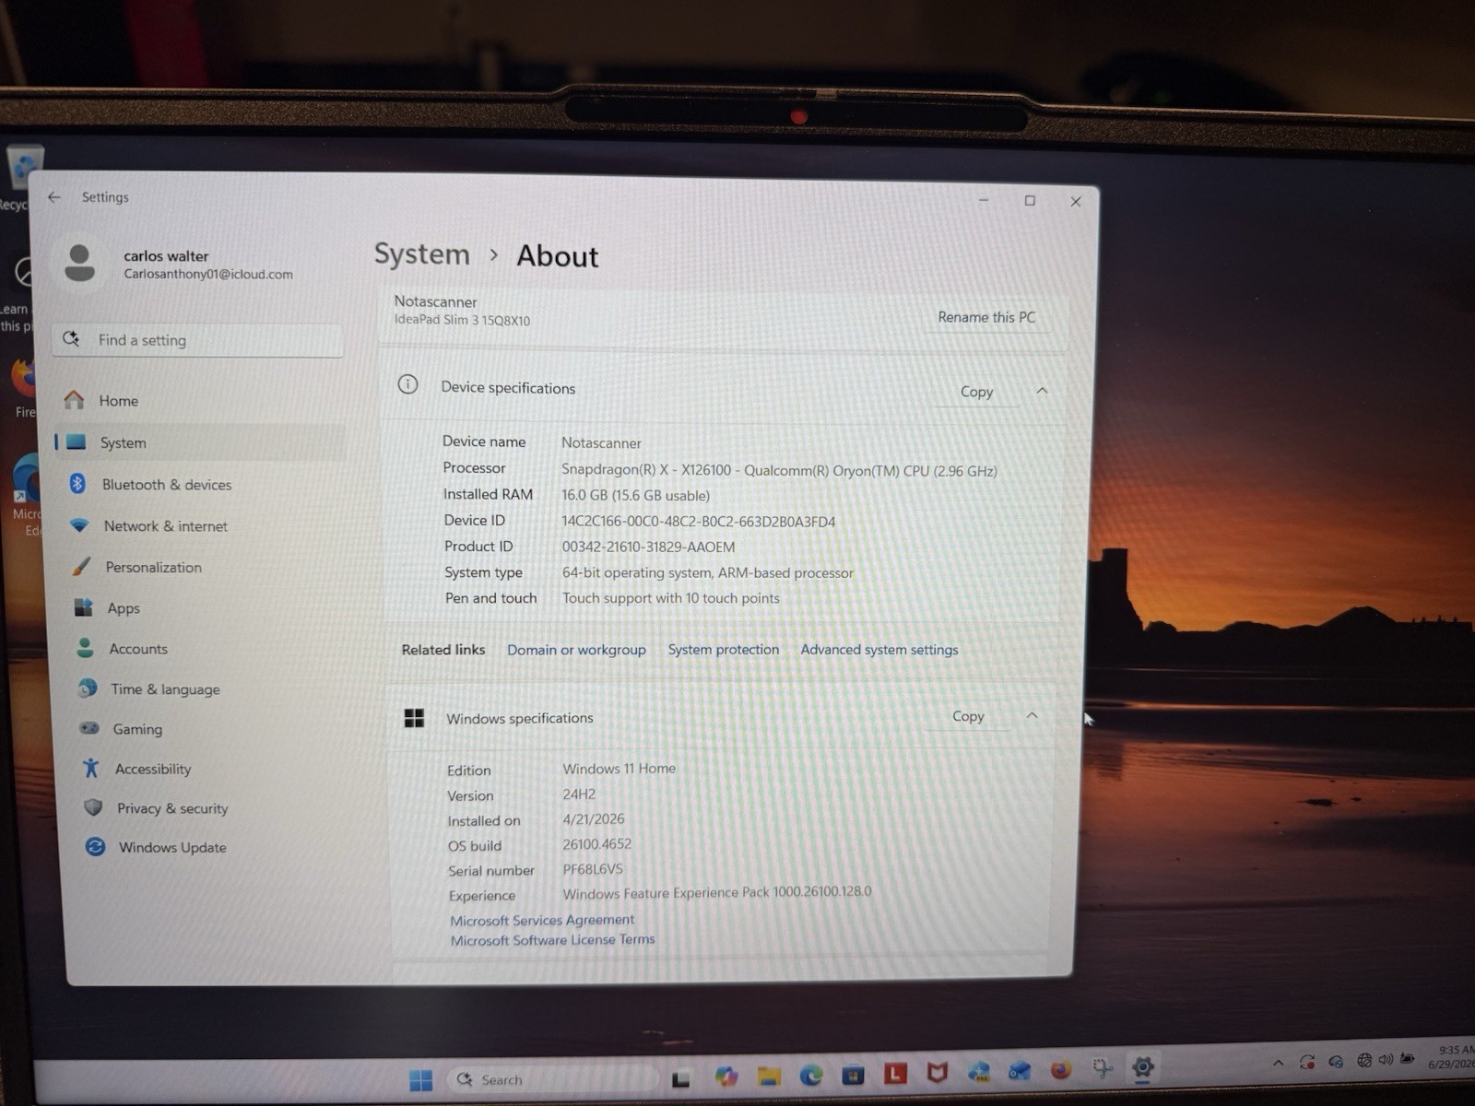Open the taskbar clock and date
This screenshot has width=1475, height=1106.
pyautogui.click(x=1451, y=1056)
